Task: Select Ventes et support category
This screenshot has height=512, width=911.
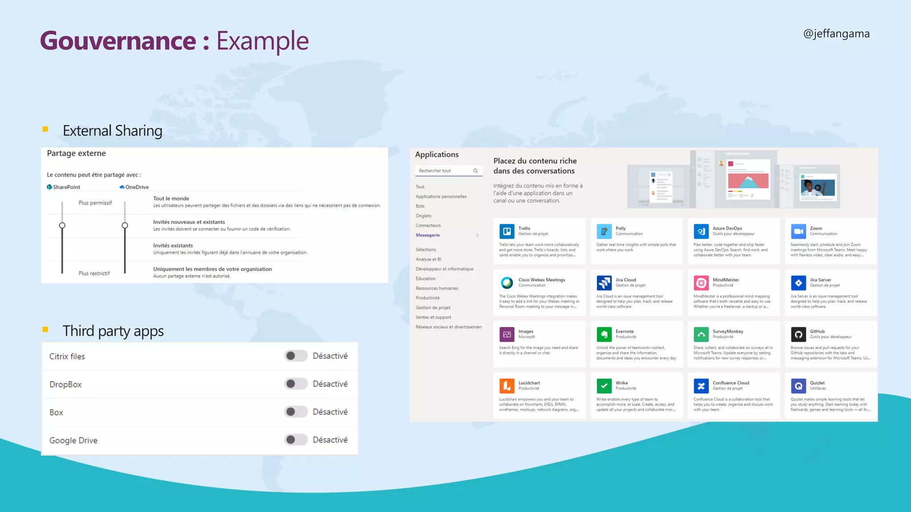Action: [x=433, y=317]
